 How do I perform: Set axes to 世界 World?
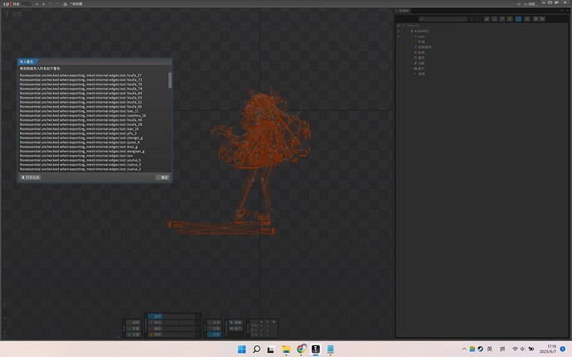[214, 335]
